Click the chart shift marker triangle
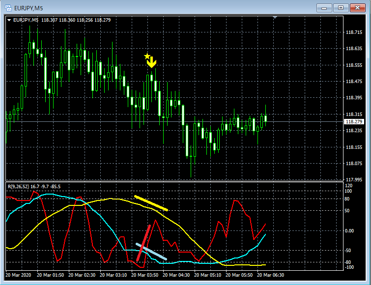Viewport: 371px width, 285px height. pos(275,18)
